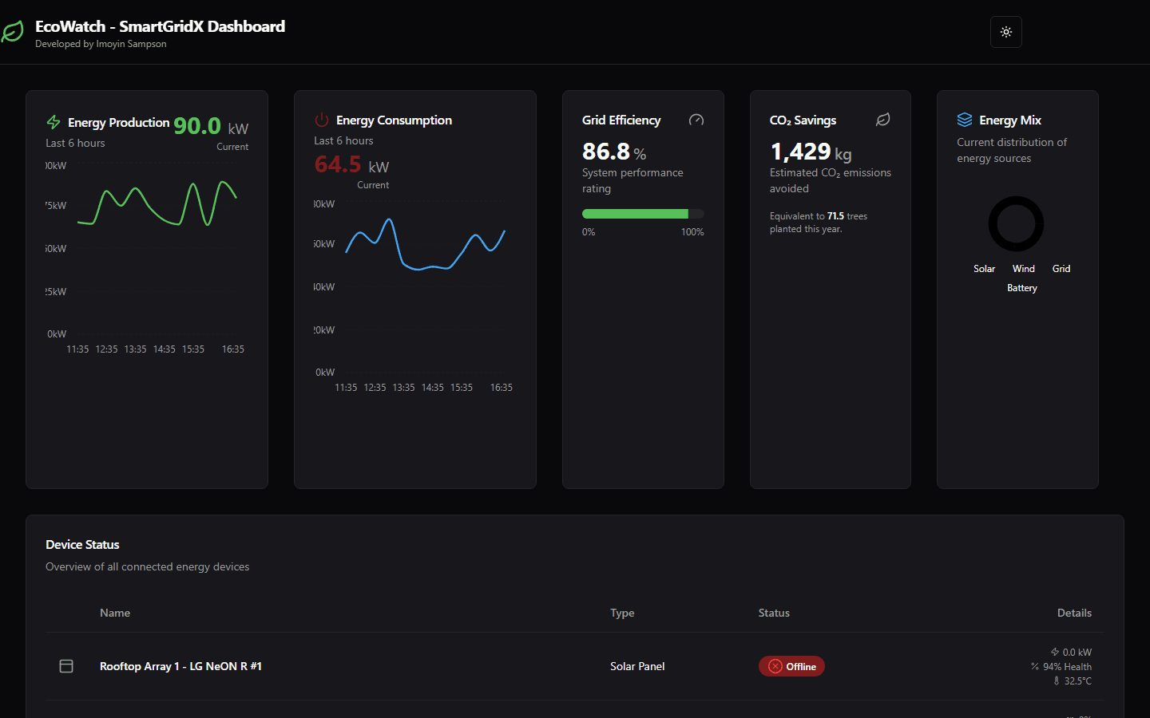
Task: Select the Wind legend label
Action: point(1023,269)
